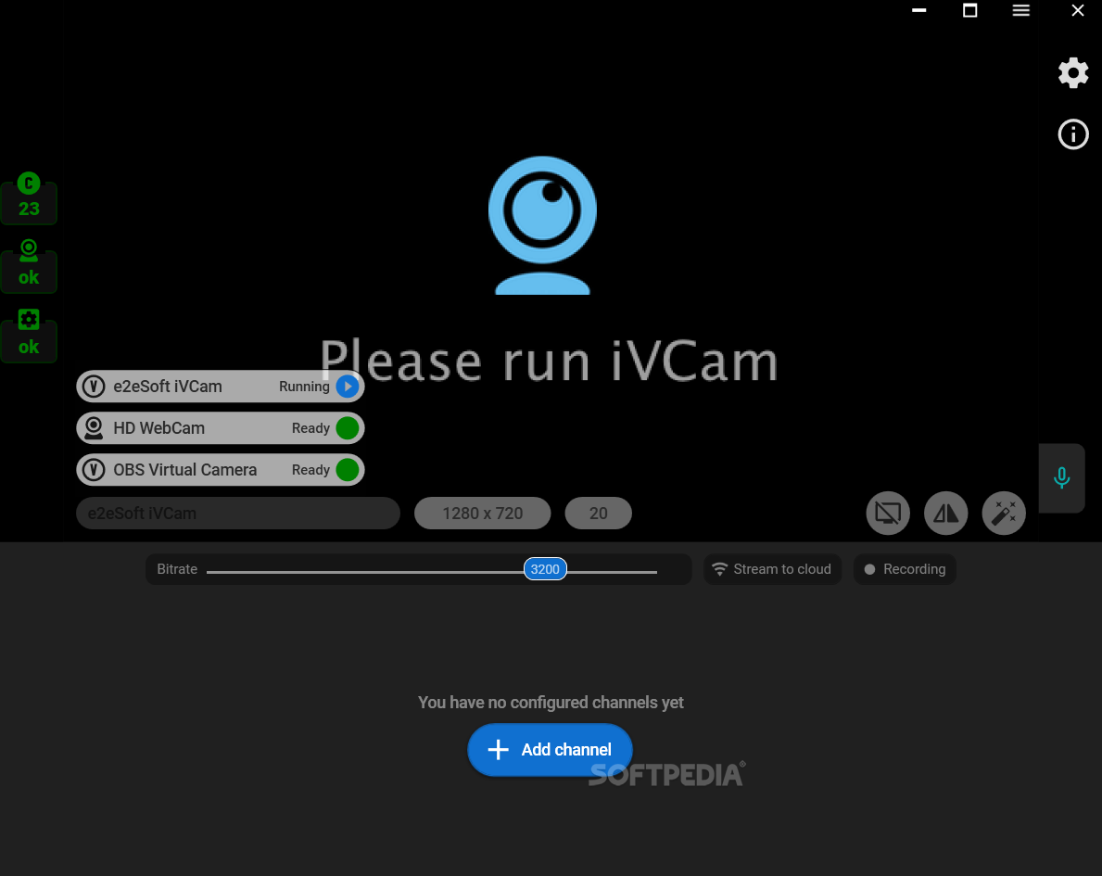Click the green Ready dot for HD WebCam
Viewport: 1102px width, 876px height.
[348, 428]
